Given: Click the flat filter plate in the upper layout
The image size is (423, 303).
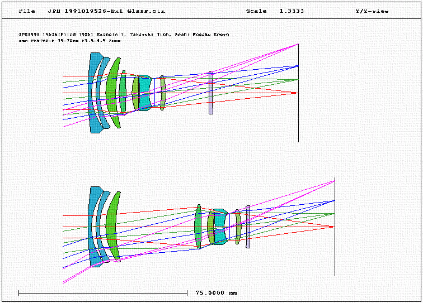Looking at the screenshot, I should pos(211,93).
